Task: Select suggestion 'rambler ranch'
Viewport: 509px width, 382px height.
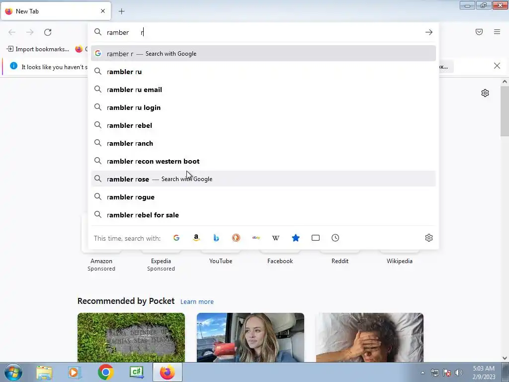Action: pyautogui.click(x=263, y=143)
